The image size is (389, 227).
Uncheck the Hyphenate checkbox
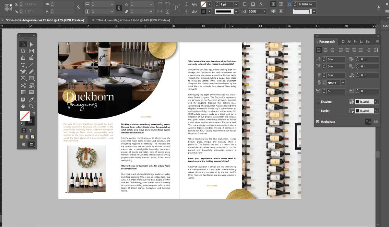(x=318, y=122)
